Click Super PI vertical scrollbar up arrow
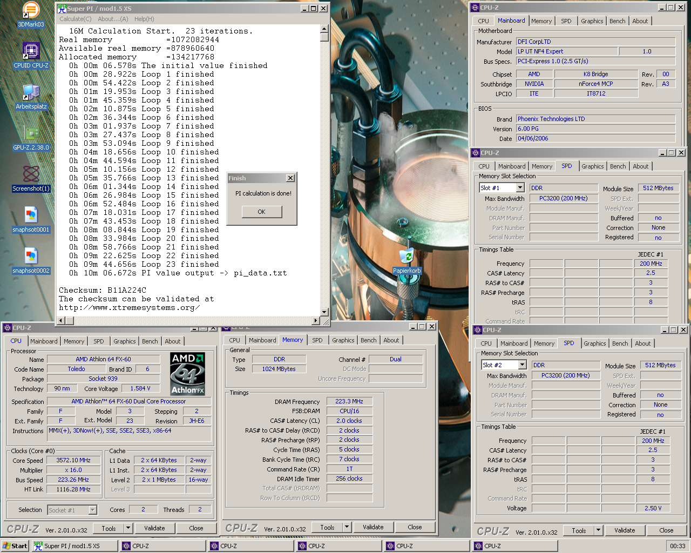The image size is (691, 553). point(324,29)
